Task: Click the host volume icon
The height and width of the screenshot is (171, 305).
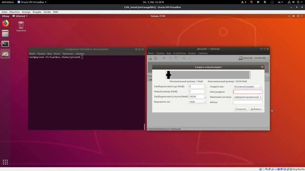Action: coord(294,2)
